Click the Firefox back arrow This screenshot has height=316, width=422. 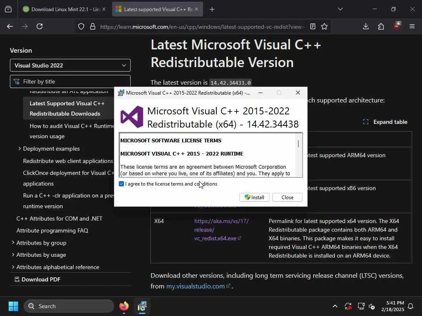tap(10, 26)
